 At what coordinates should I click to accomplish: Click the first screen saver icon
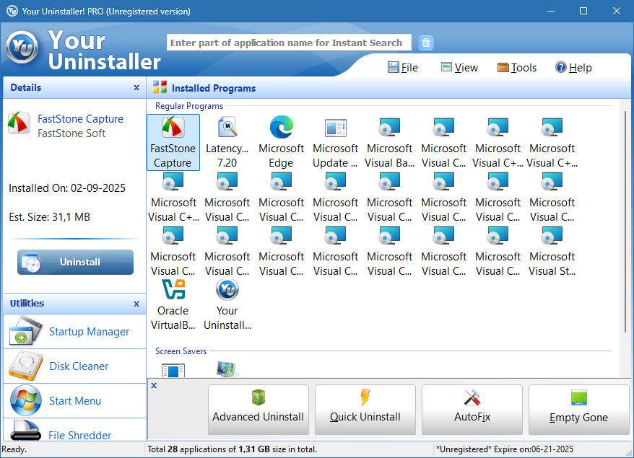[173, 370]
